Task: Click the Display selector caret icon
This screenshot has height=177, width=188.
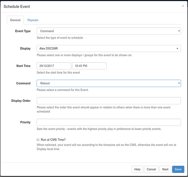Action: 177,48
